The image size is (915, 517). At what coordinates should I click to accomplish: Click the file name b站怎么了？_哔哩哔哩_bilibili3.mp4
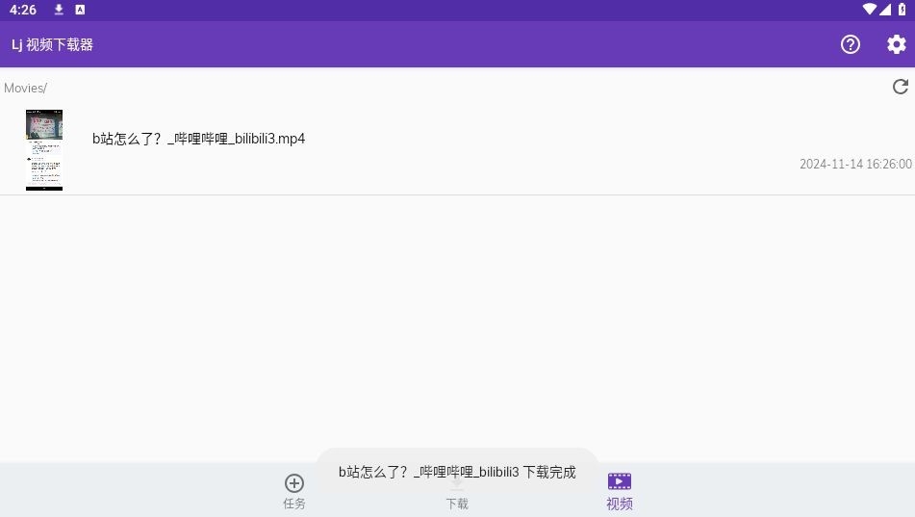pyautogui.click(x=198, y=139)
